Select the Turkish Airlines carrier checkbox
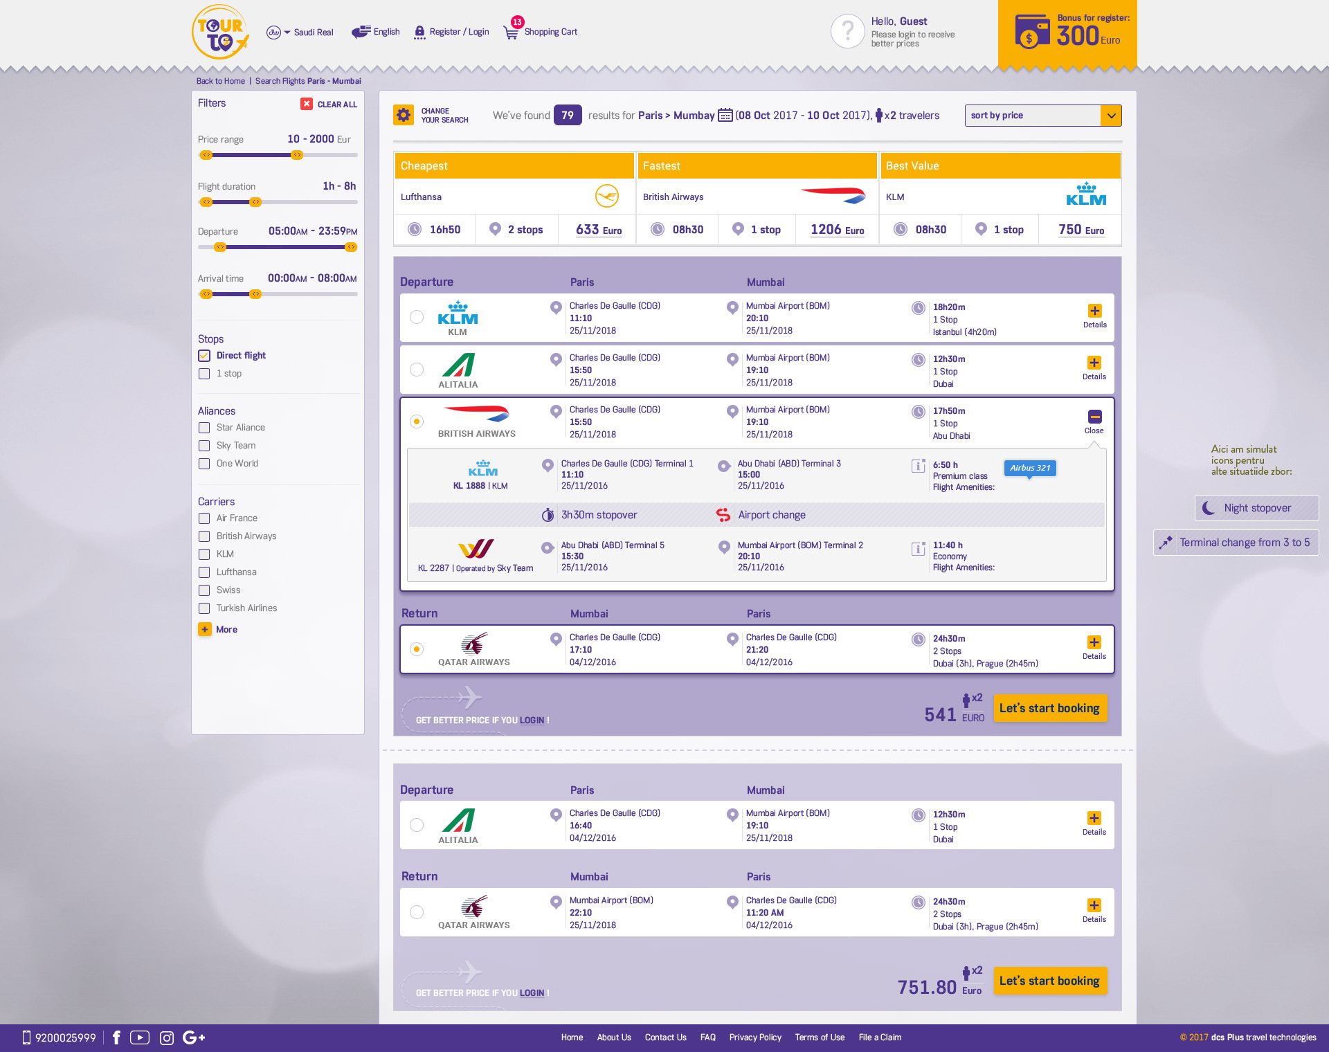Viewport: 1329px width, 1052px height. [204, 608]
